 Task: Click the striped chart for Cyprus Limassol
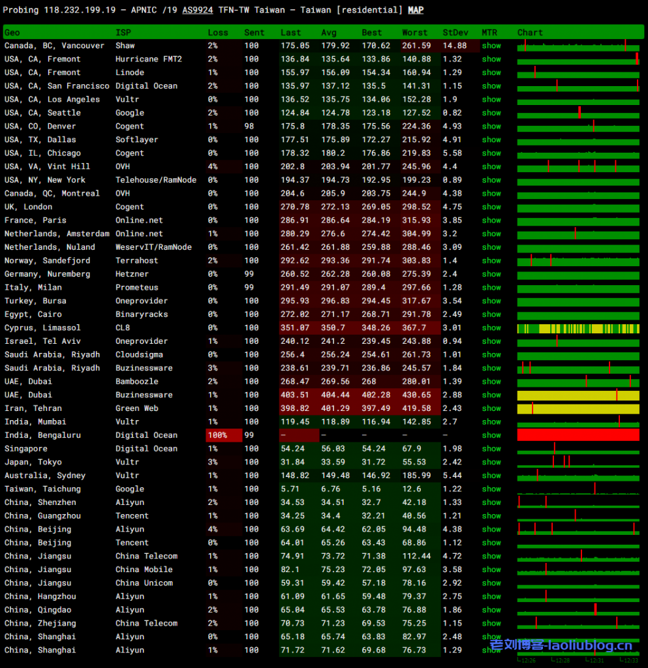click(x=578, y=328)
